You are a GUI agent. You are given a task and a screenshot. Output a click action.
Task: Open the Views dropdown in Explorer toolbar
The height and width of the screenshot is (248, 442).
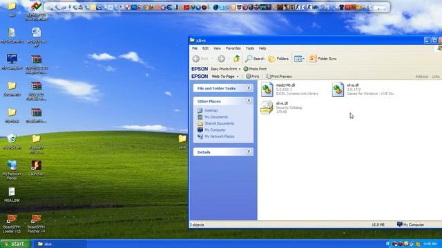coord(299,59)
